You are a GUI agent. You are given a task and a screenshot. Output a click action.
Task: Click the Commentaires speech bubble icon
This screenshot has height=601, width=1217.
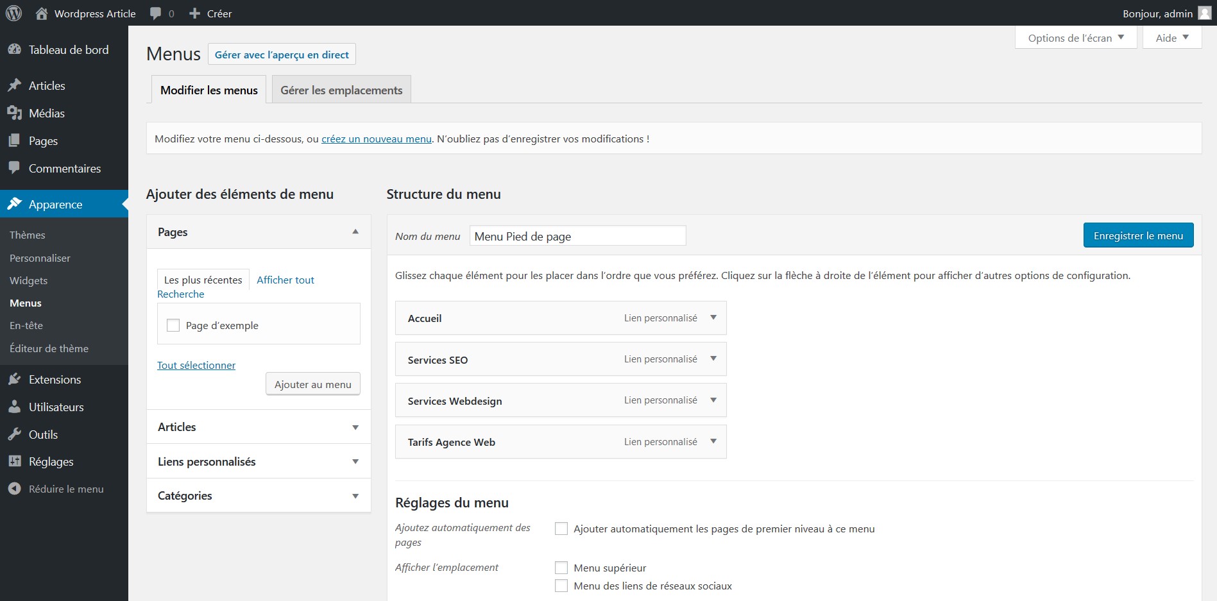pyautogui.click(x=14, y=168)
